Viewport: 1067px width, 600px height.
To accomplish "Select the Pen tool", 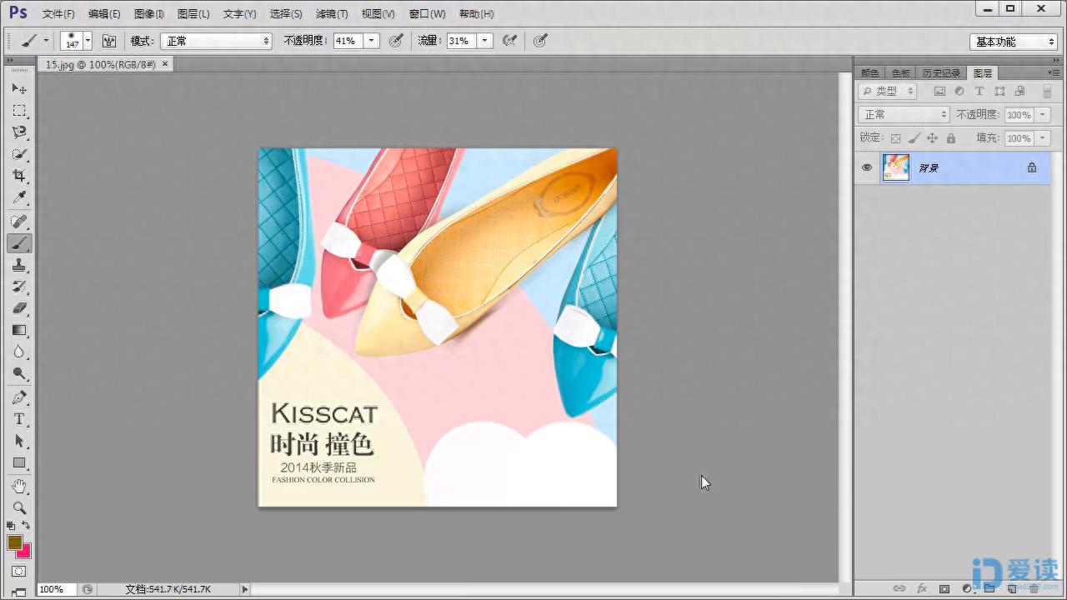I will [19, 397].
